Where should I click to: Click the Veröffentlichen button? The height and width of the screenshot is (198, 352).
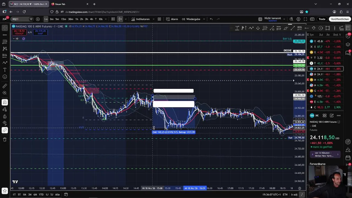click(x=340, y=19)
